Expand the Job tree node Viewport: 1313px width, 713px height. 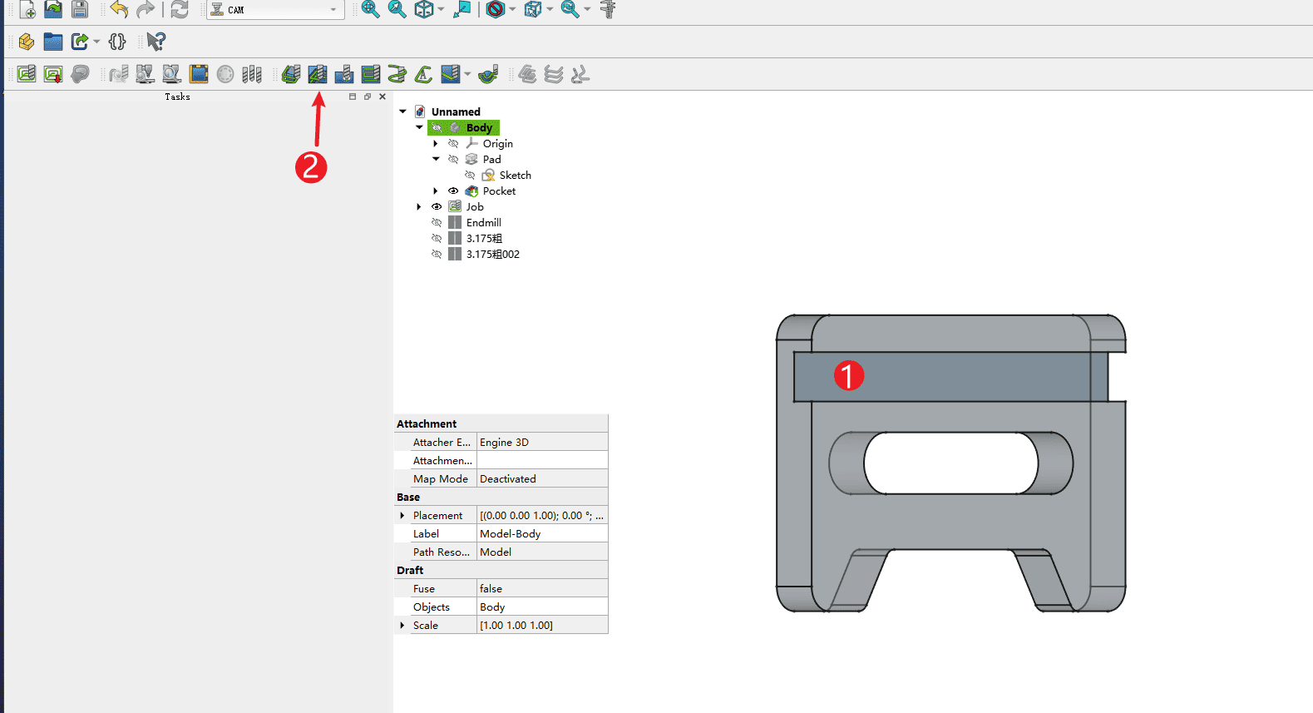[419, 207]
